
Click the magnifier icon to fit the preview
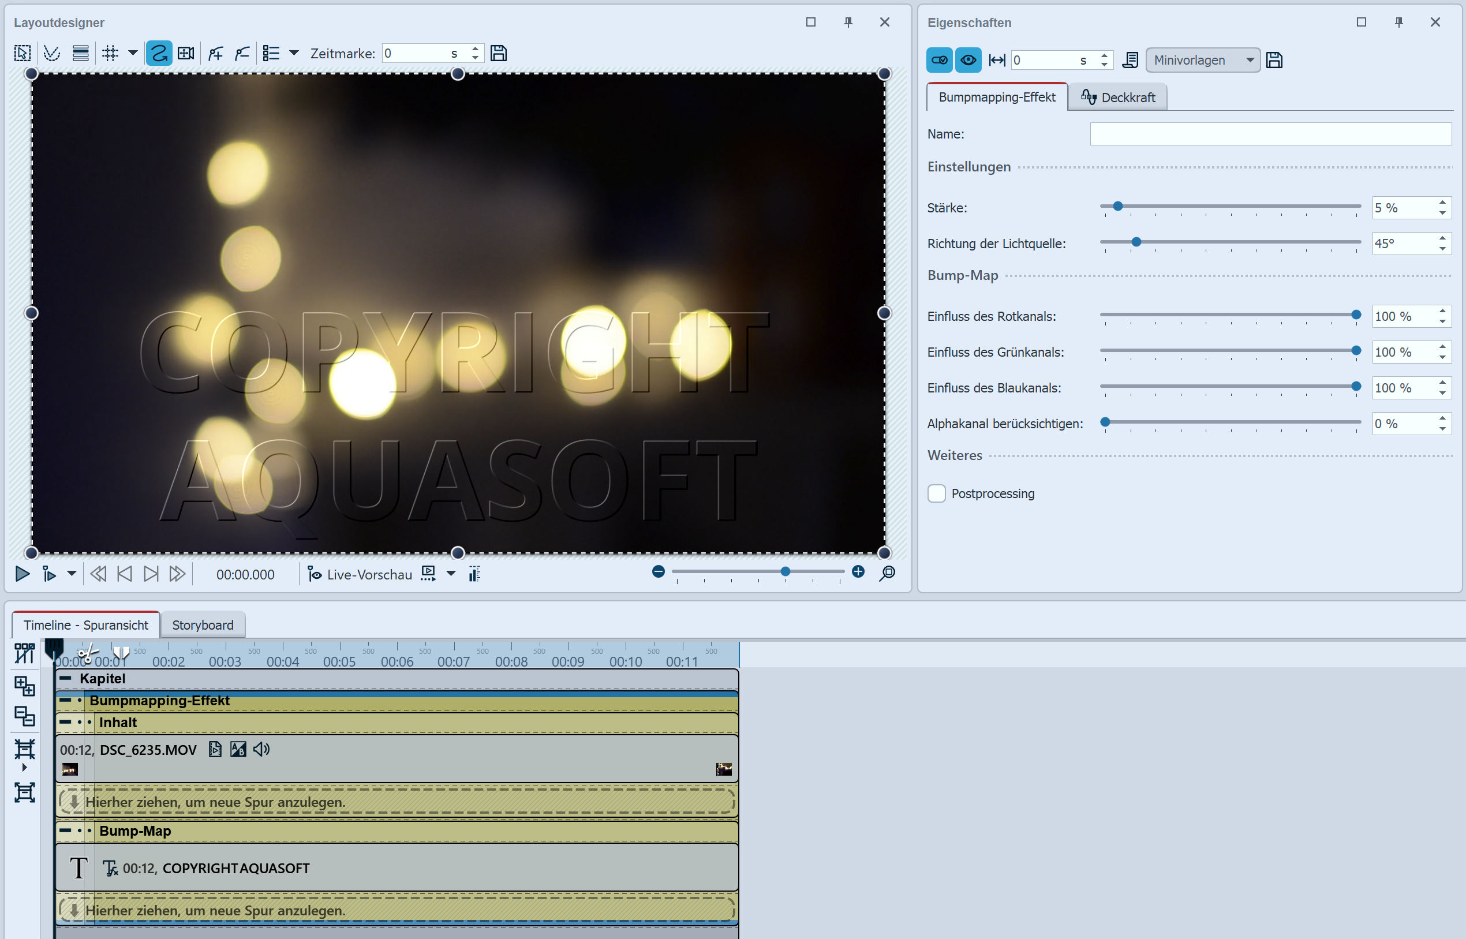887,573
